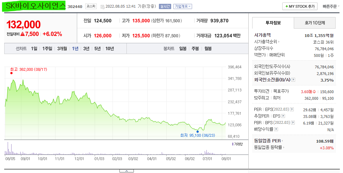This screenshot has height=173, width=343.
Task: Click the 코스피 36위 ranking value
Action: 323,42
